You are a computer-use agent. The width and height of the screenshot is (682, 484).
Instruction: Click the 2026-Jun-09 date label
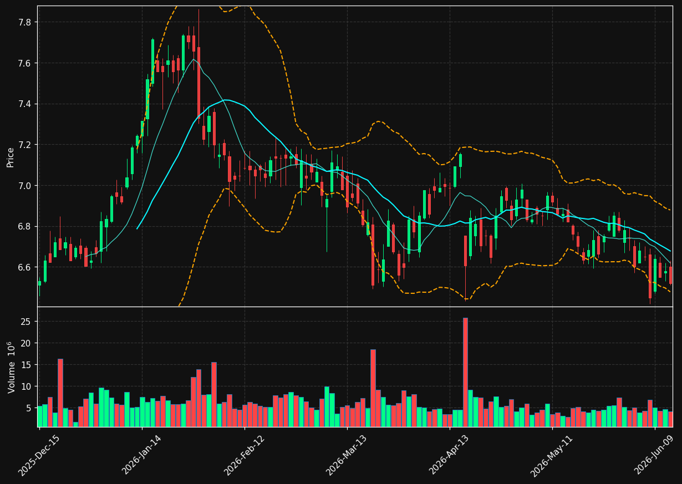click(x=655, y=455)
